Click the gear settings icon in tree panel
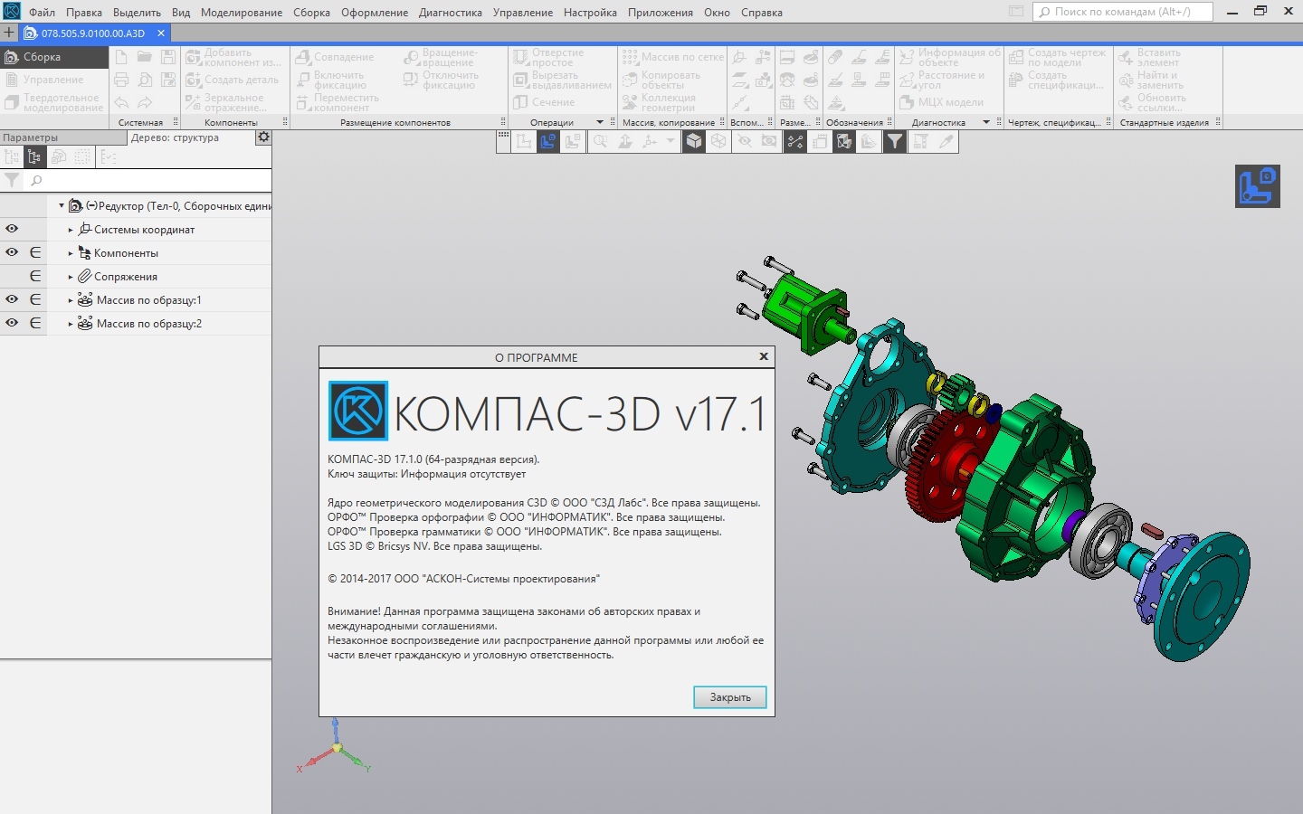The height and width of the screenshot is (814, 1303). [263, 137]
